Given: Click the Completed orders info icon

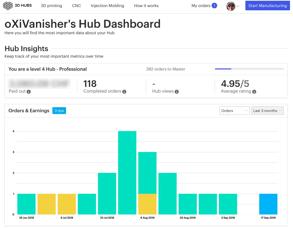Looking at the screenshot, I should 124,92.
